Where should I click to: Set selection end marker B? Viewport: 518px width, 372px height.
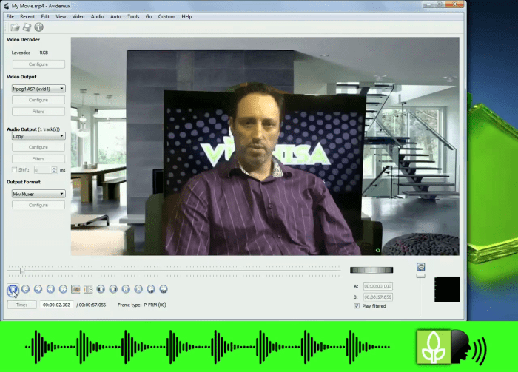(x=87, y=289)
